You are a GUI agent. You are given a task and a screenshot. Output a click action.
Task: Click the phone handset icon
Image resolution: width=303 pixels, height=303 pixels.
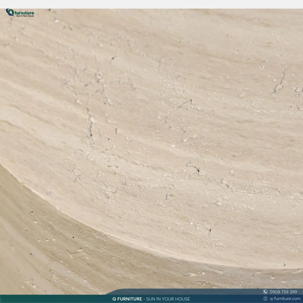[265, 292]
